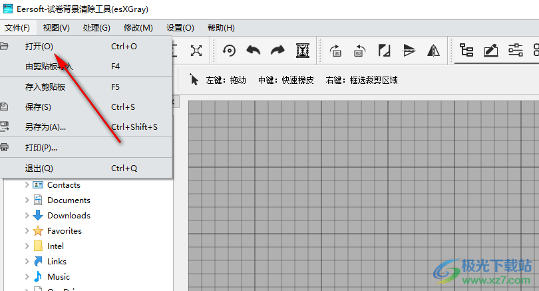The height and width of the screenshot is (291, 539).
Task: Open the 文件(F) menu
Action: pyautogui.click(x=17, y=28)
